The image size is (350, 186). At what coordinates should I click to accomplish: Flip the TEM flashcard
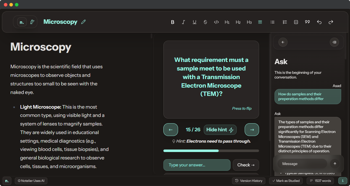click(x=211, y=80)
